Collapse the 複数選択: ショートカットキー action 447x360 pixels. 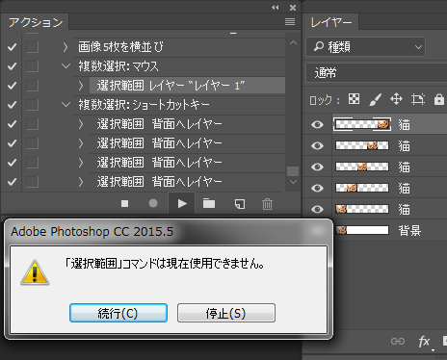[x=66, y=105]
